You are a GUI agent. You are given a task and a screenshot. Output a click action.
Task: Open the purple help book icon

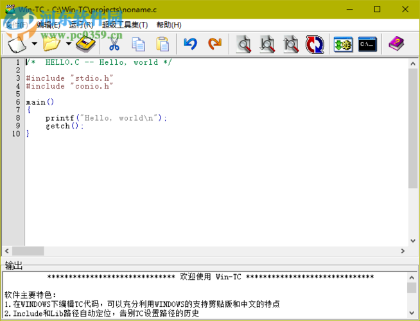pyautogui.click(x=396, y=44)
